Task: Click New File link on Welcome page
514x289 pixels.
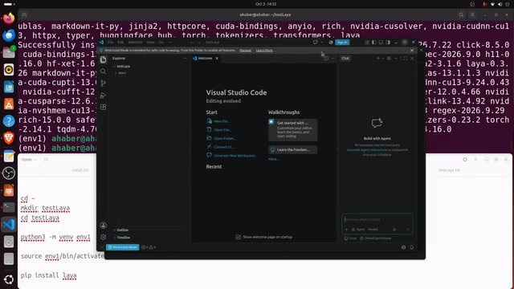Action: click(218, 121)
